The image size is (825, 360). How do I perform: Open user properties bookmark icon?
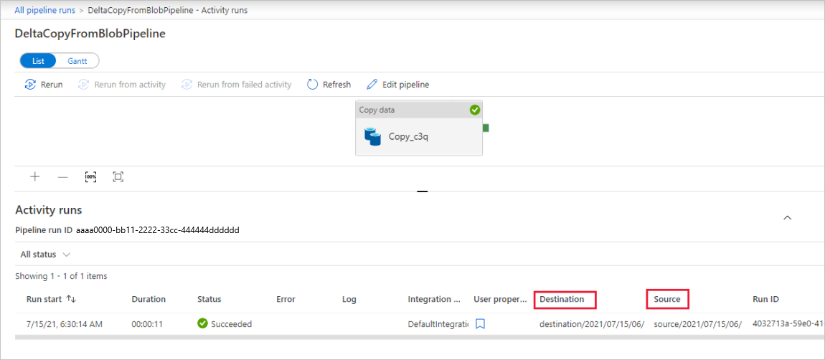click(x=481, y=324)
